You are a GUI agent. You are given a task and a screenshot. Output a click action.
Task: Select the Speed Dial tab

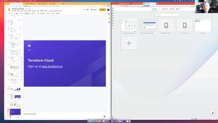point(154,9)
